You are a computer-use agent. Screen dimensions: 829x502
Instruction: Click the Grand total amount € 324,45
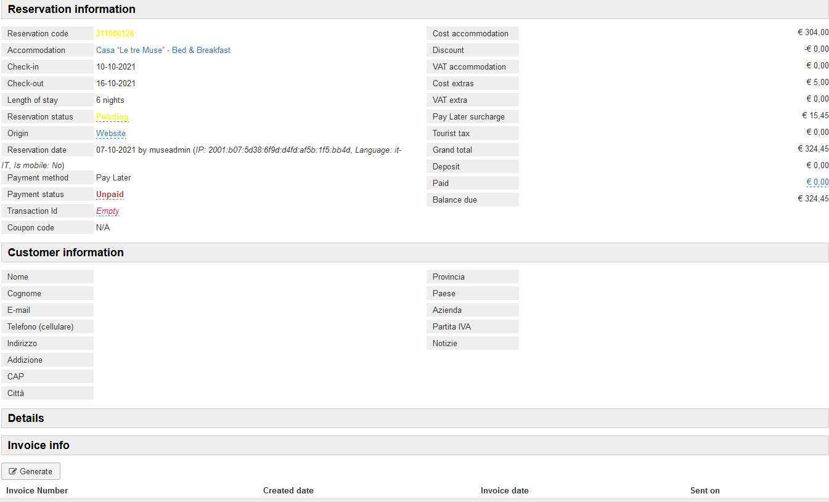[813, 149]
